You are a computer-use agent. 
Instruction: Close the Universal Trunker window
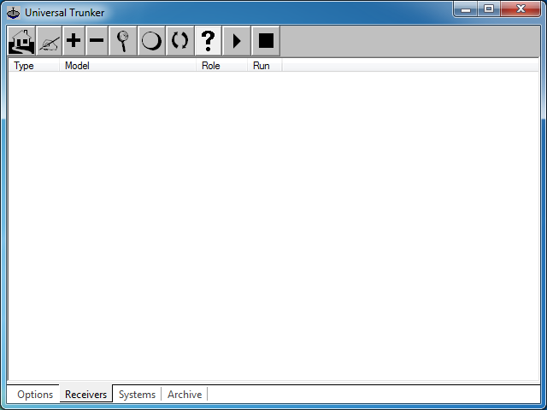[x=521, y=9]
